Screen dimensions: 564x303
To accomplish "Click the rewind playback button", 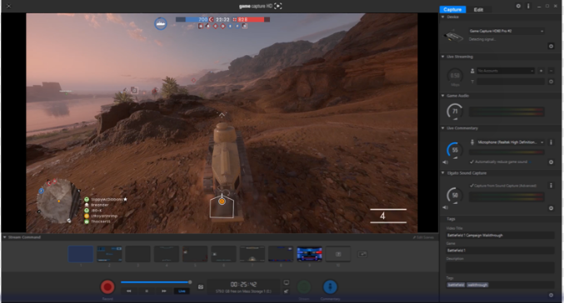I will 129,291.
